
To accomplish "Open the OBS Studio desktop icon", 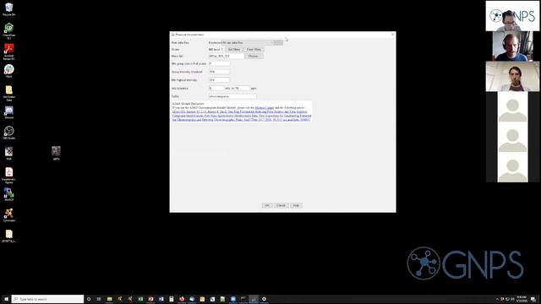I will 9,133.
